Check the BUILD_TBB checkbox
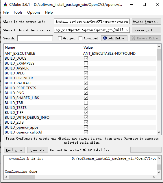The width and height of the screenshot is (163, 183). pos(86,103)
